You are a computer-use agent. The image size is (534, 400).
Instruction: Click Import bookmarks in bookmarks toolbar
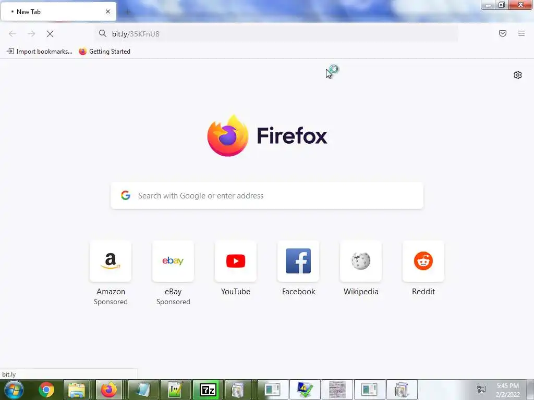(40, 52)
